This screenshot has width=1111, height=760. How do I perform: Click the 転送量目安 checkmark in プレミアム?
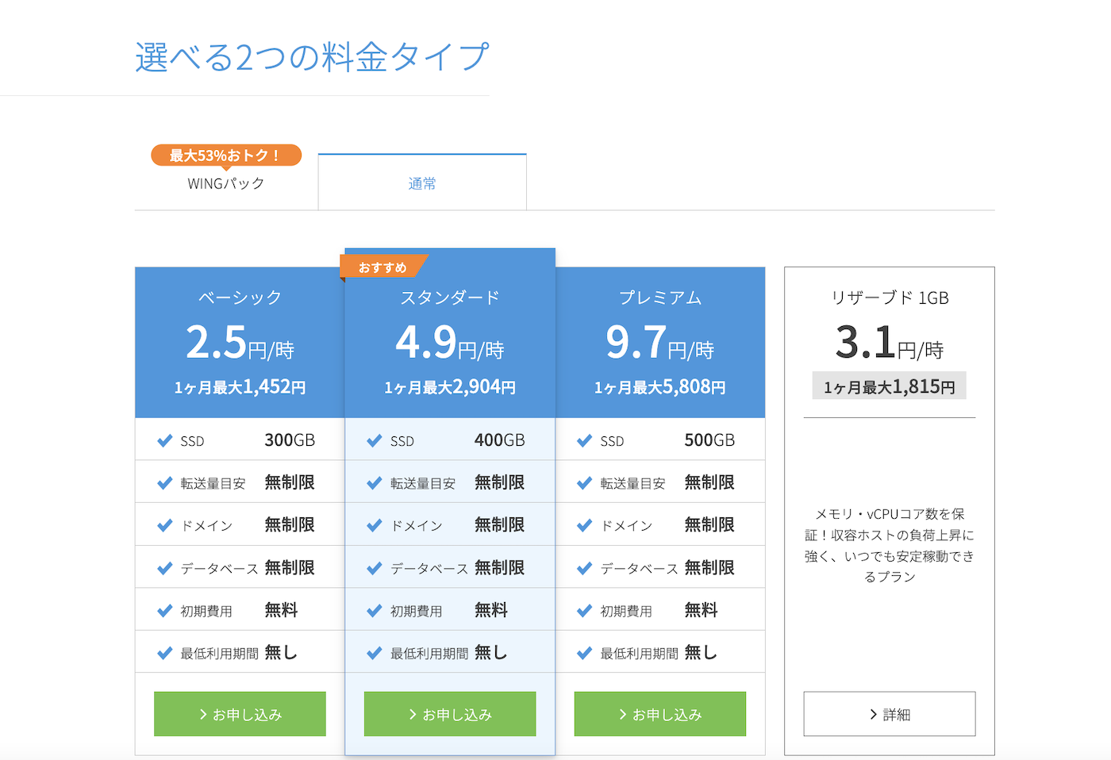585,482
